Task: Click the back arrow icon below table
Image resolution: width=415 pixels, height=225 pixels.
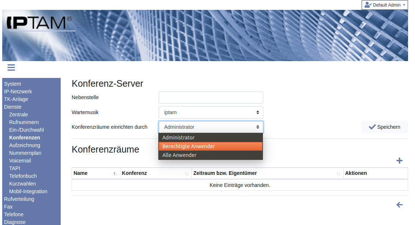Action: tap(399, 205)
